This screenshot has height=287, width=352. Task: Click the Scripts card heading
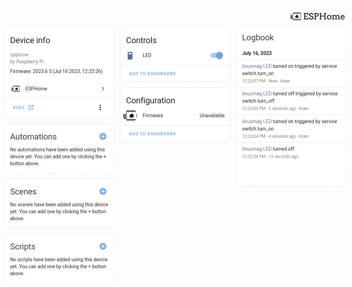(23, 247)
